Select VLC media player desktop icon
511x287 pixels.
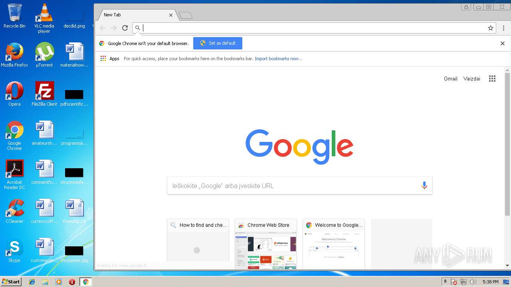(44, 18)
